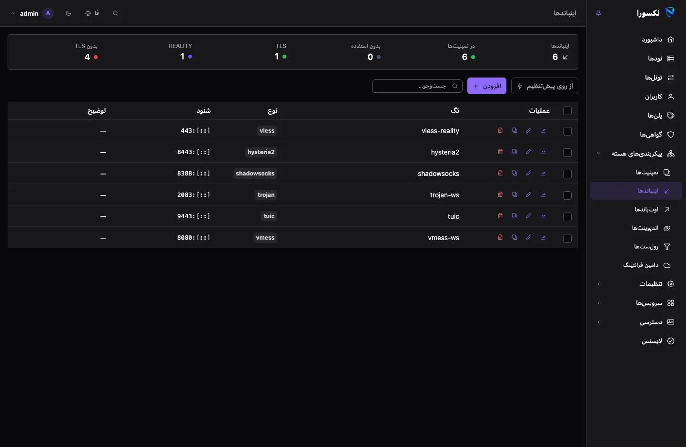Viewport: 686px width, 447px height.
Task: Edit the shadowsocks inbound
Action: (529, 173)
